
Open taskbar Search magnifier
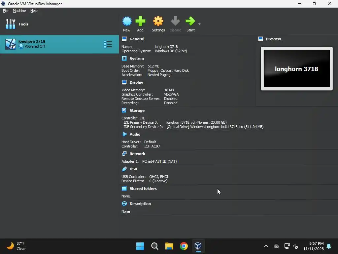(x=155, y=246)
